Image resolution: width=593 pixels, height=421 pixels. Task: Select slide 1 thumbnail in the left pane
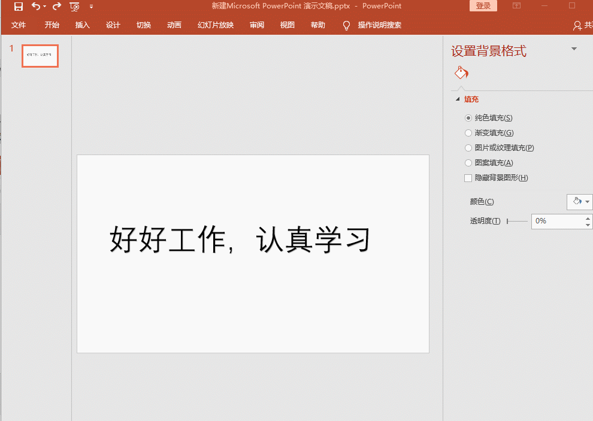(40, 56)
